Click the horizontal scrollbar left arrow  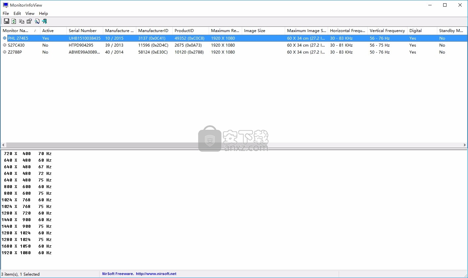(3, 145)
